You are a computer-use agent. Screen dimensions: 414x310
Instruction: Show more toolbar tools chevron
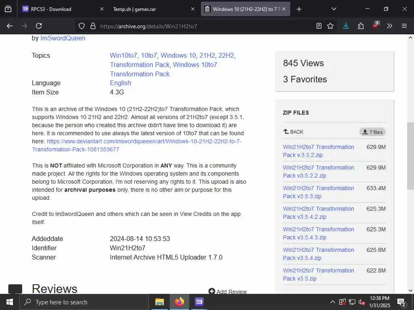[x=389, y=26]
